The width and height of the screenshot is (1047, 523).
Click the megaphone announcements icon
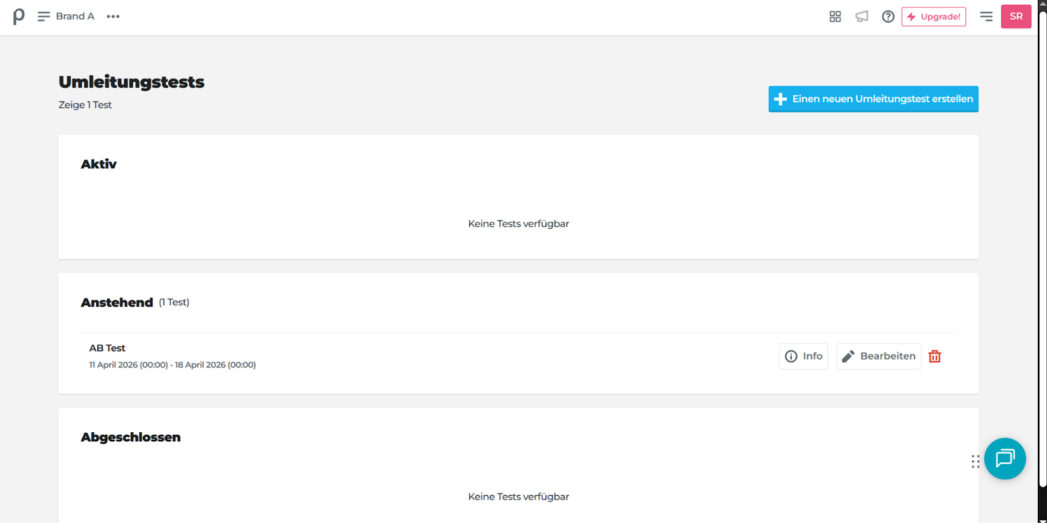point(862,16)
